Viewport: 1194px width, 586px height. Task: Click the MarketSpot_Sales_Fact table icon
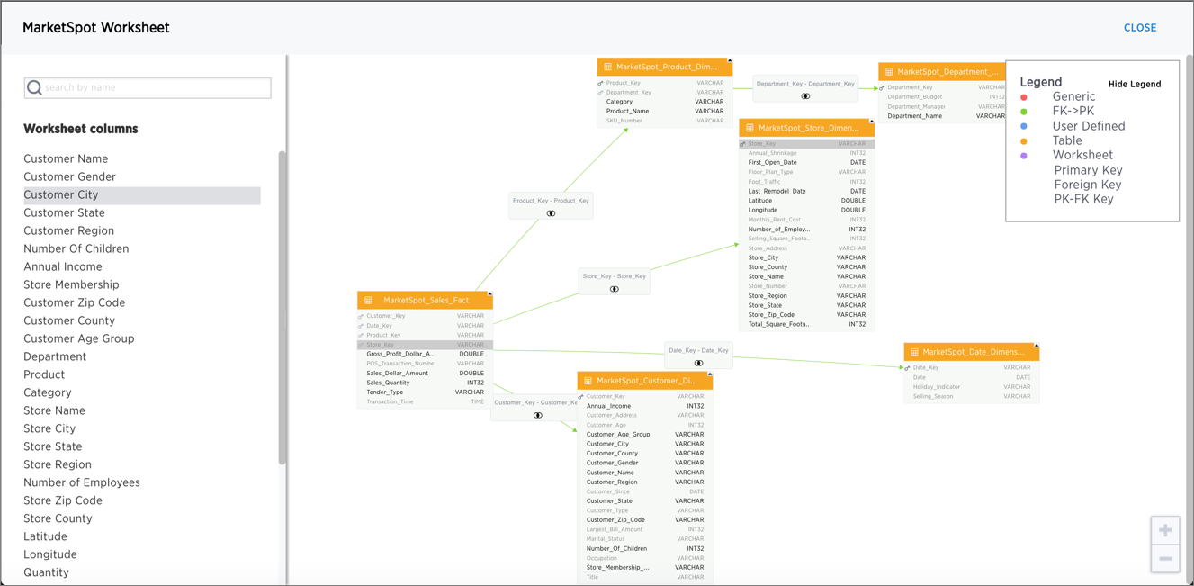point(369,300)
